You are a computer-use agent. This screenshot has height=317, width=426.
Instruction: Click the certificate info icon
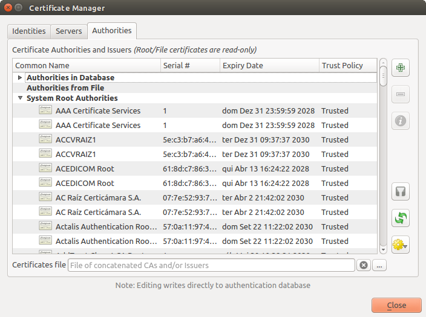point(400,120)
